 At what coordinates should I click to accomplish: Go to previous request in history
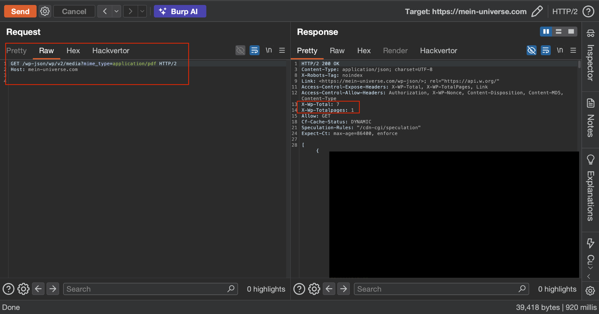coord(105,11)
